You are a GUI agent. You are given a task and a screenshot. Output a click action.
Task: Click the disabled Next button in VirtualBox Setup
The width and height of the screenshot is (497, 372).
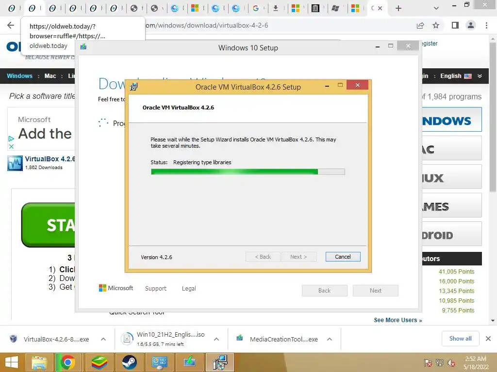(298, 257)
